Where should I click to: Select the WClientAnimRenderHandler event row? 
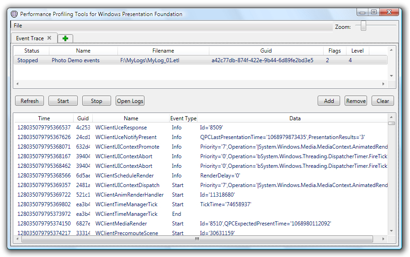pos(201,195)
